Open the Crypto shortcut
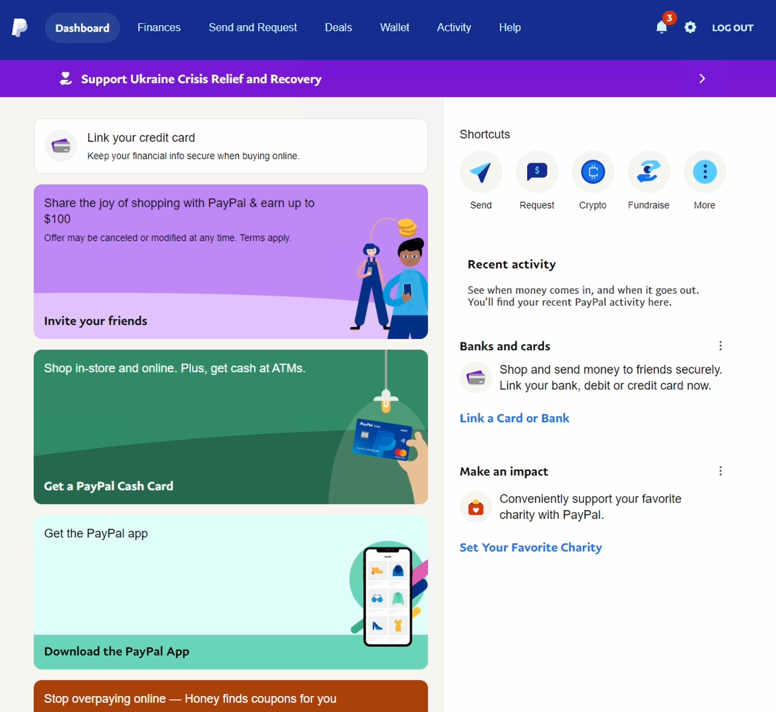This screenshot has width=776, height=712. (x=592, y=172)
